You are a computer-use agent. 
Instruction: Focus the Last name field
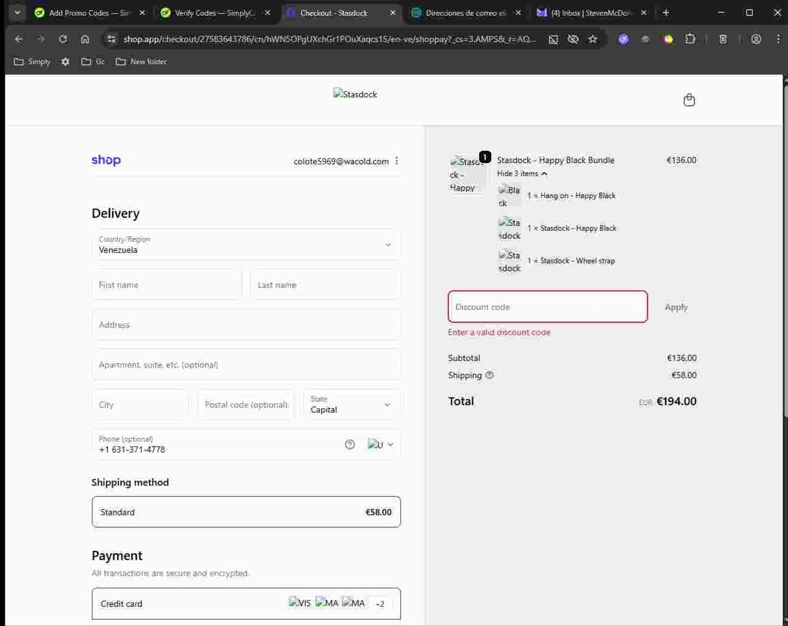[326, 285]
